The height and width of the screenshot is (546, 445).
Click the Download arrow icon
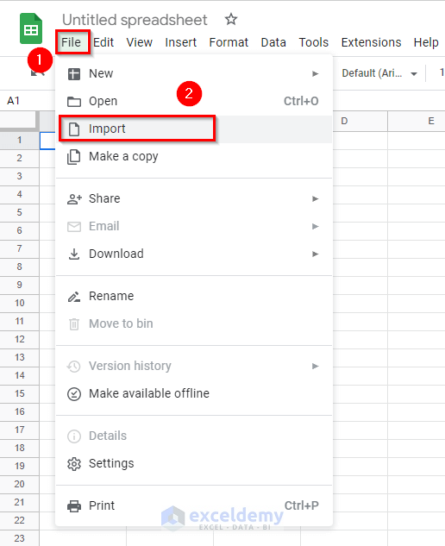pos(74,254)
